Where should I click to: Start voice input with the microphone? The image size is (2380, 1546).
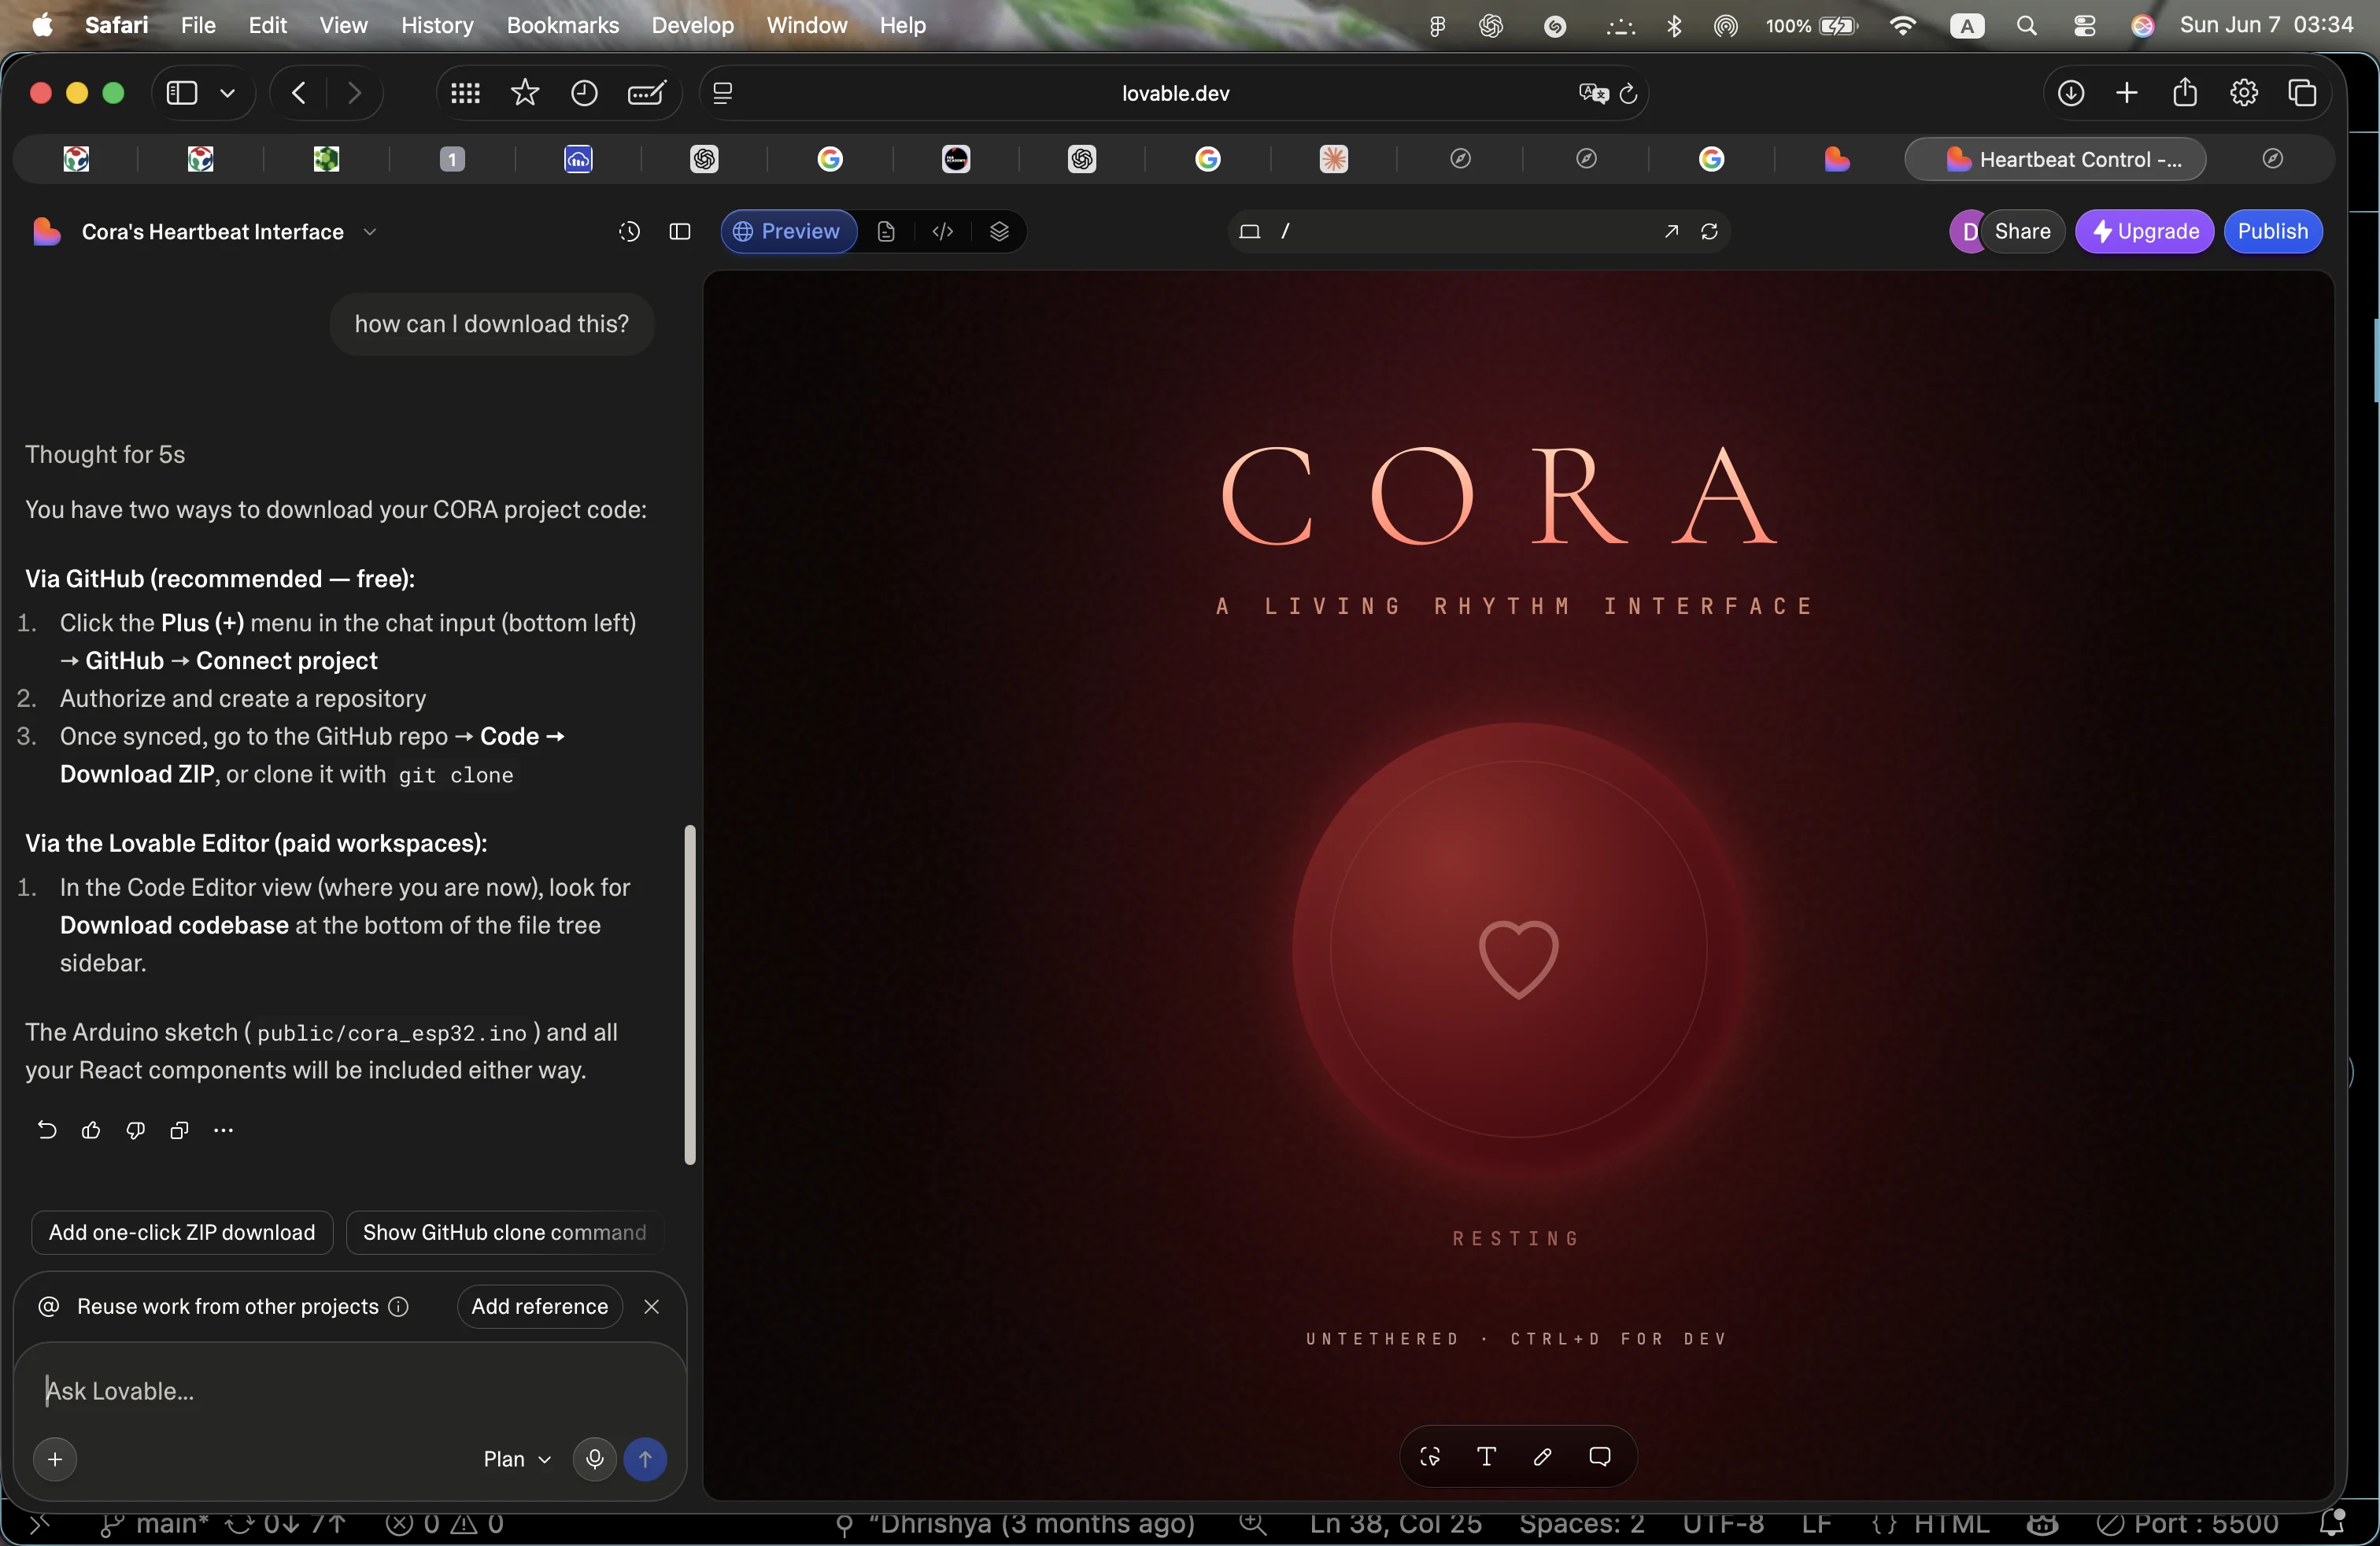pyautogui.click(x=594, y=1460)
